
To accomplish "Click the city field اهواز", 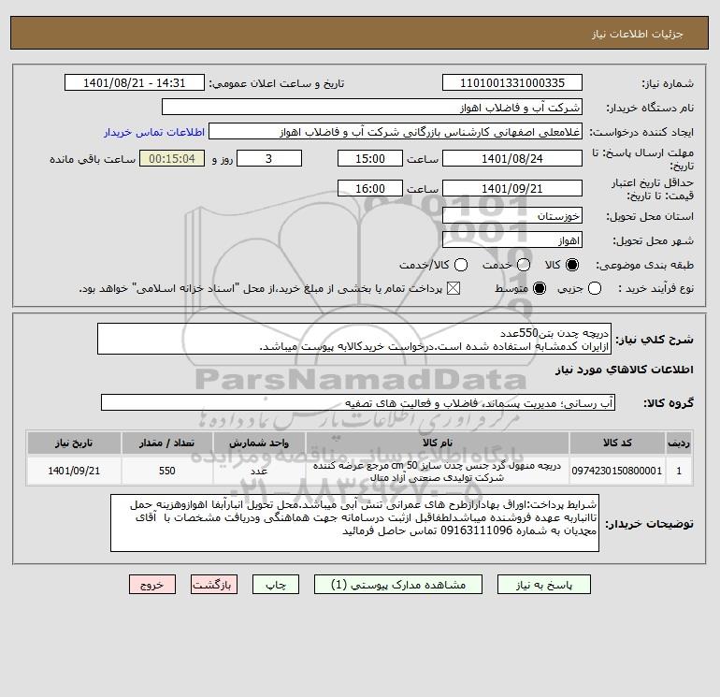I will pos(512,240).
